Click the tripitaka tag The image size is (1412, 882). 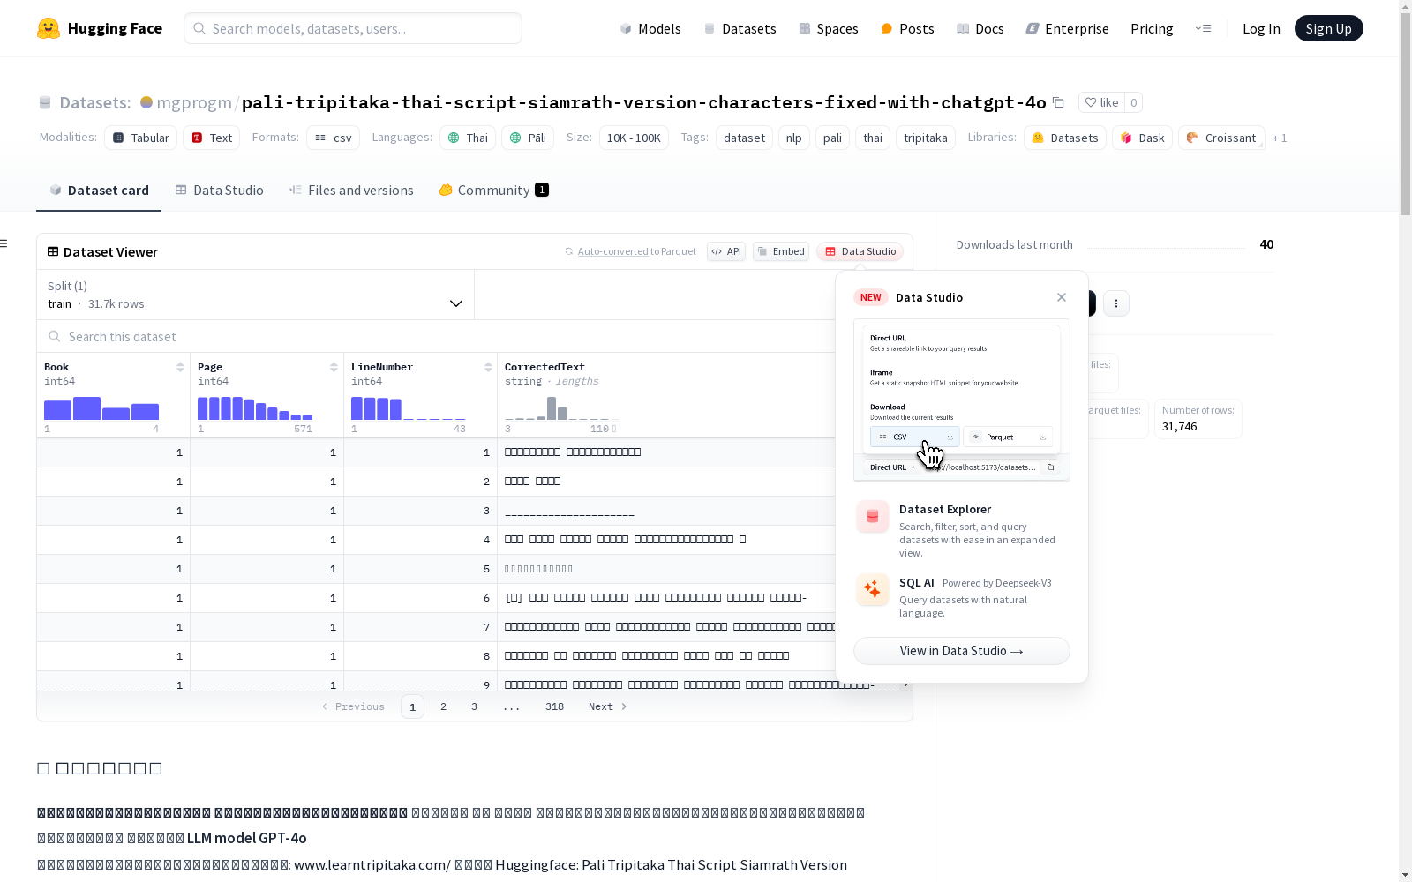coord(926,138)
